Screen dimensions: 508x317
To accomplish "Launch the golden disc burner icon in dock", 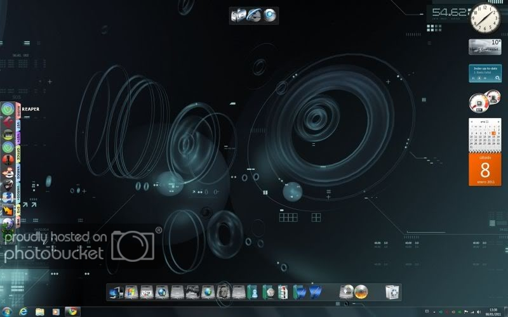I will [x=361, y=292].
